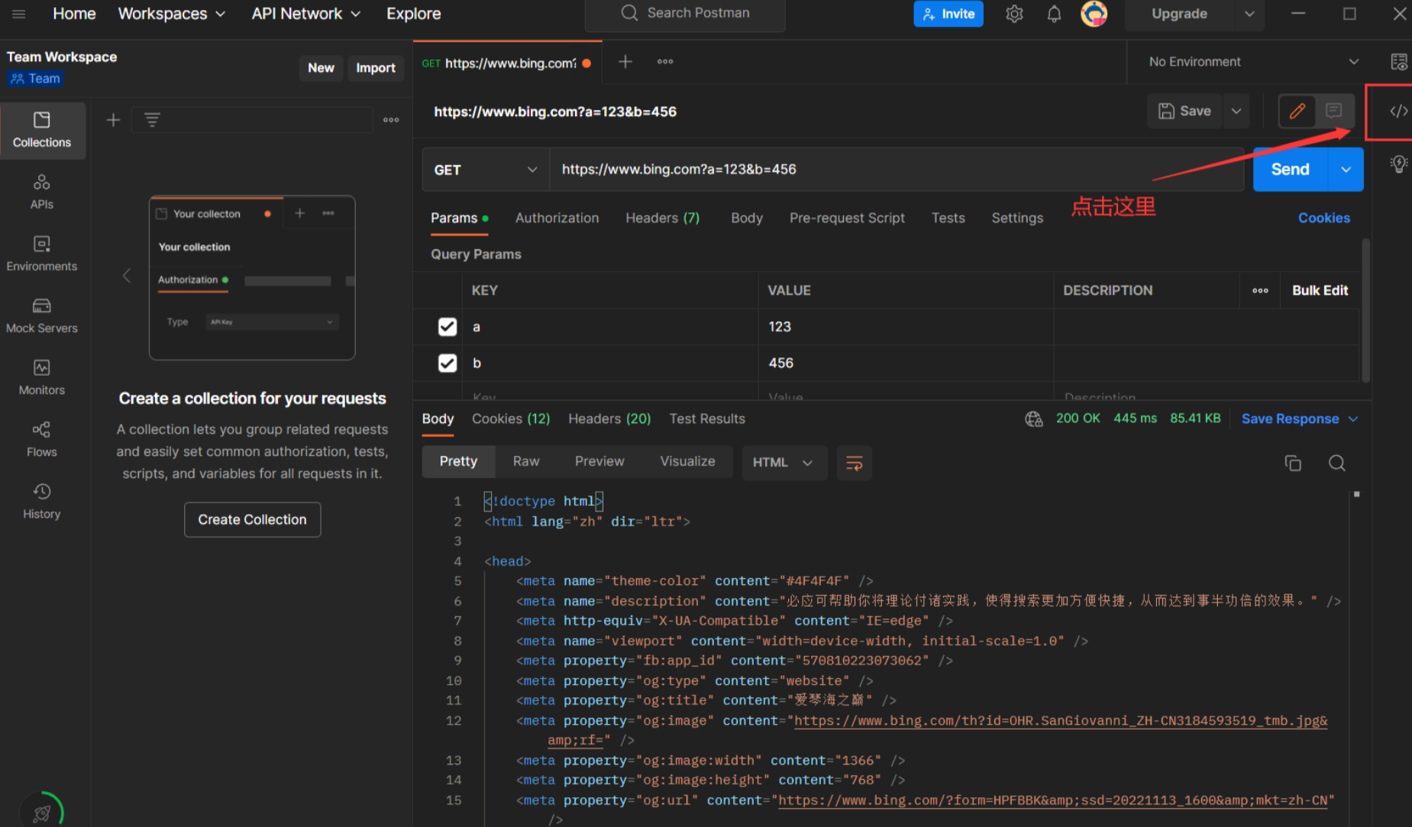
Task: Open the comments icon next to pencil
Action: tap(1333, 111)
